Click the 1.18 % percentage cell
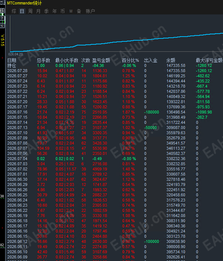Viewport: 223px width, 261px height. (x=128, y=102)
